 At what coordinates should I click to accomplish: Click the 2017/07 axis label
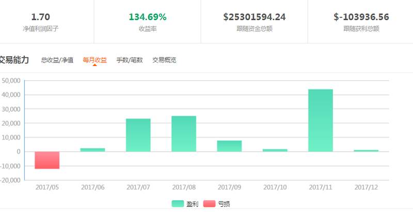138,187
